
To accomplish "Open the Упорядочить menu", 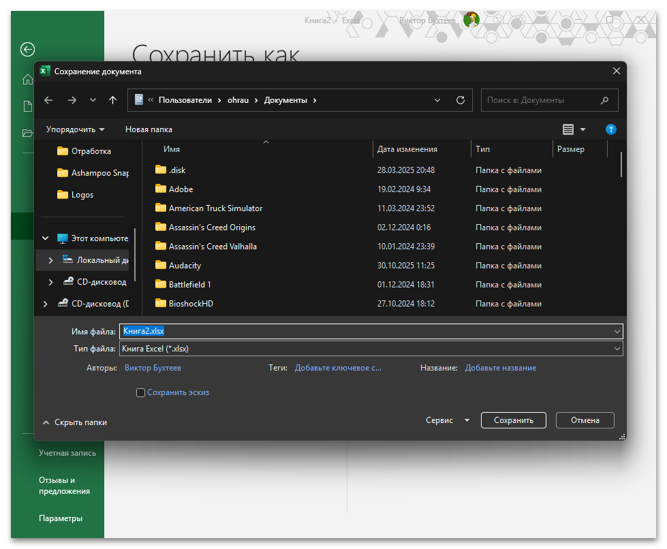I will pos(72,129).
